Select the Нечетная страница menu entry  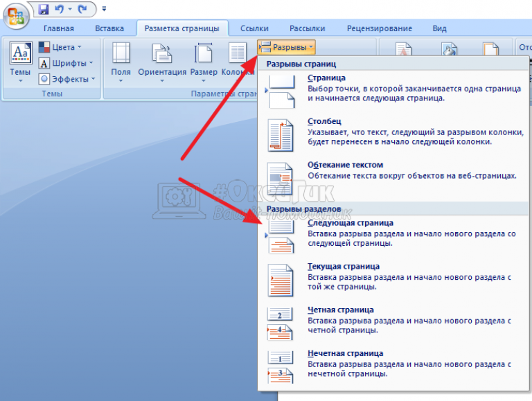[x=345, y=353]
